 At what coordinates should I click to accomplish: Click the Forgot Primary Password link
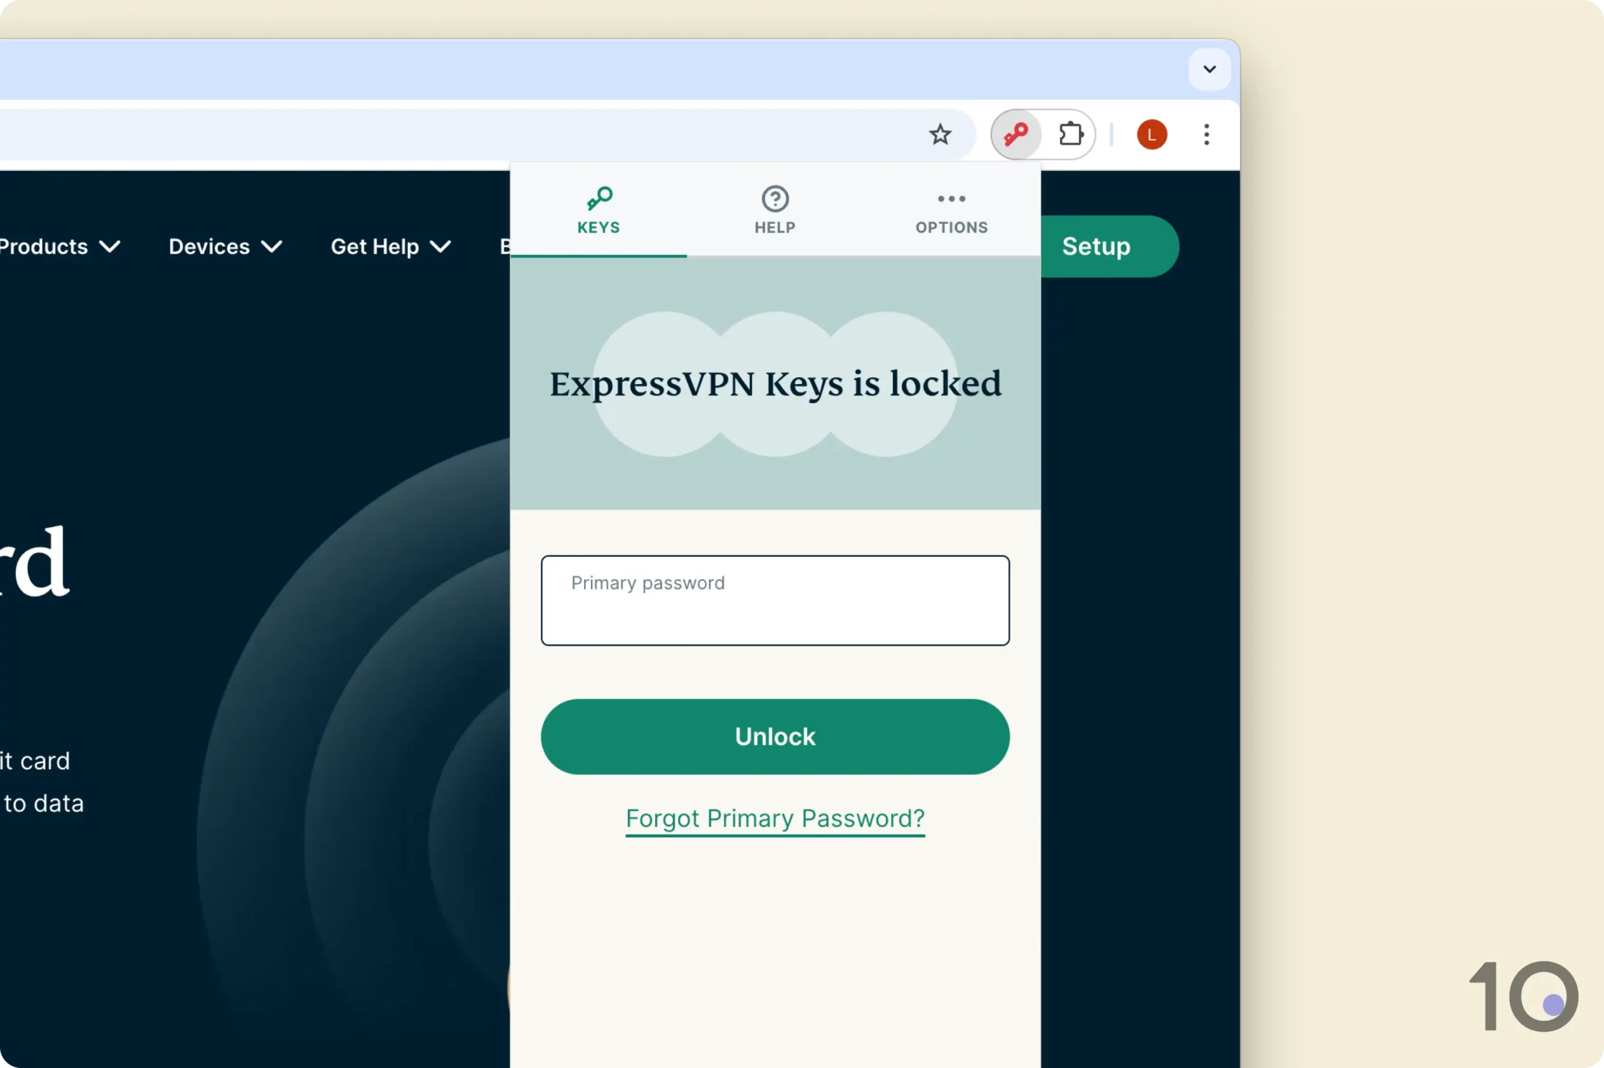(x=774, y=818)
